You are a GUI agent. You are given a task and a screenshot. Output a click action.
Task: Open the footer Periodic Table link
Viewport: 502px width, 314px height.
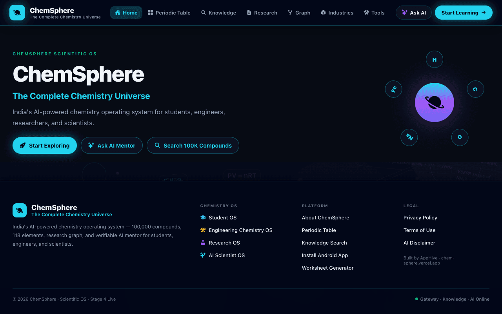click(x=319, y=230)
